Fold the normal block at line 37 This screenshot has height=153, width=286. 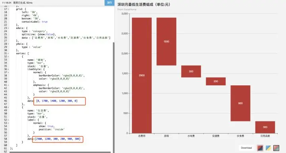click(x=8, y=72)
